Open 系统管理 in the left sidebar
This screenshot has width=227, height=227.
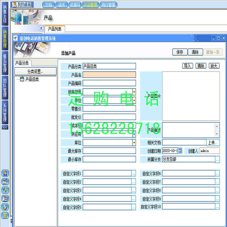pyautogui.click(x=5, y=112)
